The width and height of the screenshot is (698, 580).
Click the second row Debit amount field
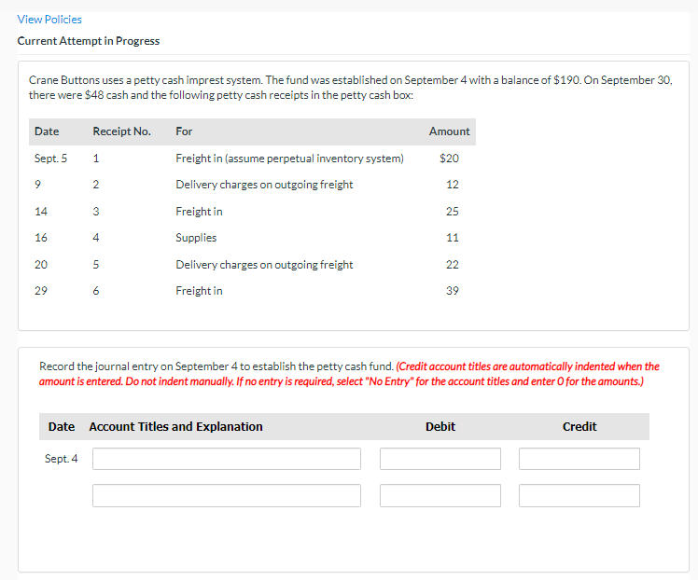point(440,495)
